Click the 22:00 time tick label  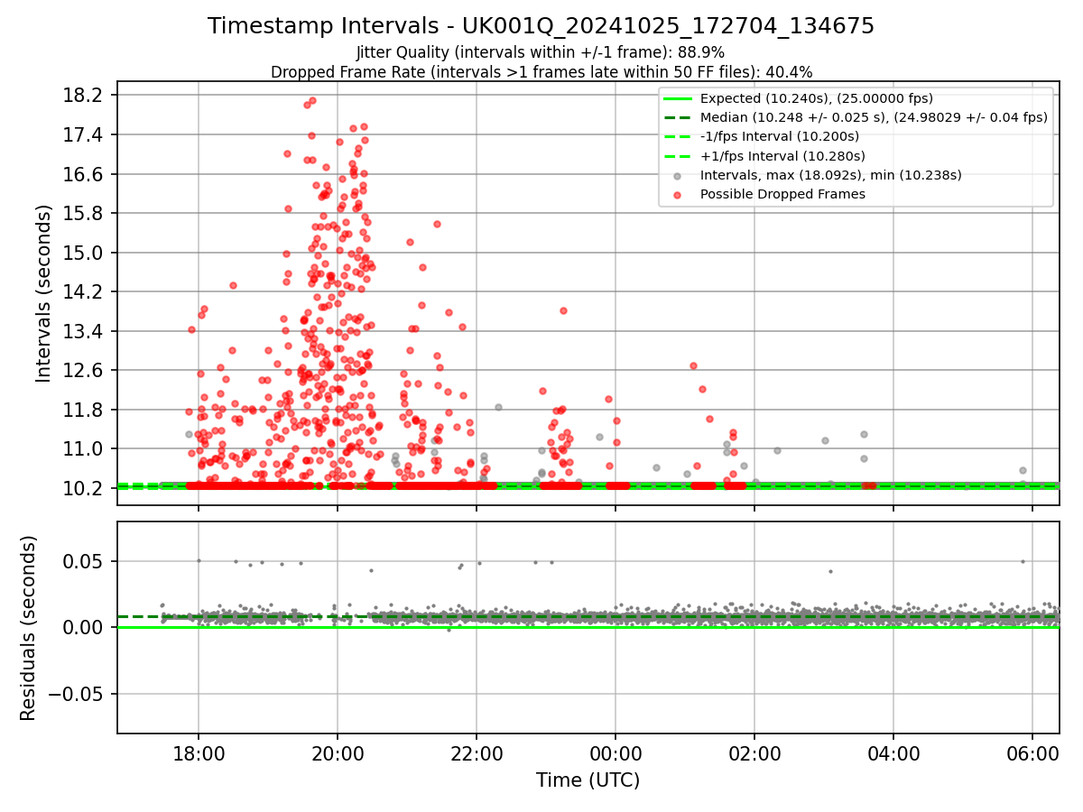coord(477,752)
